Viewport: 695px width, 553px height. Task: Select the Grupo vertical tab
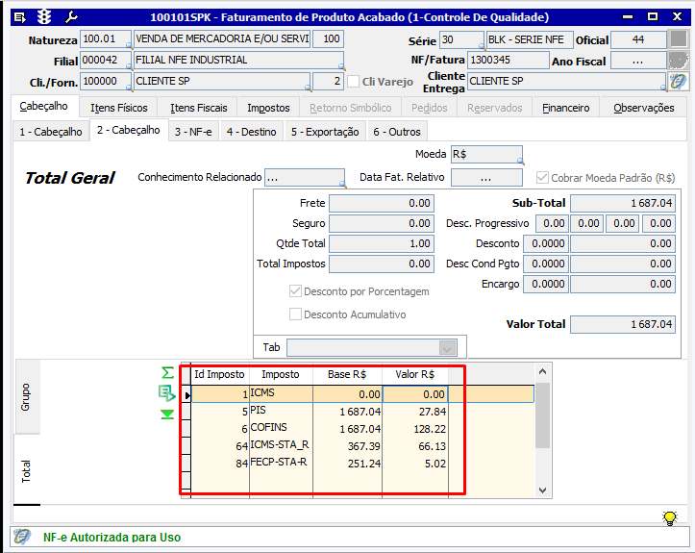pos(27,396)
